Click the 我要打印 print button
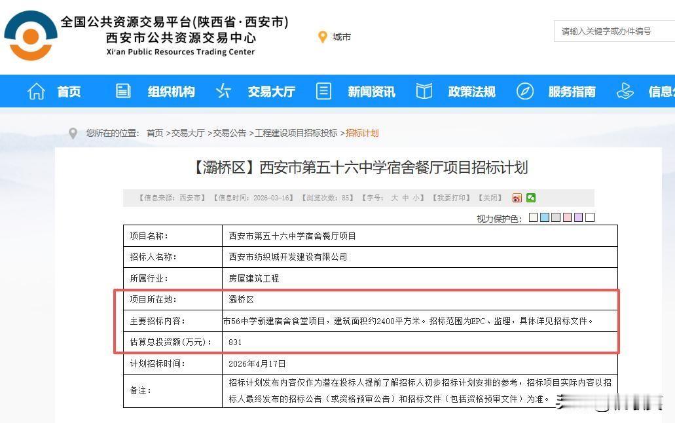Image resolution: width=675 pixels, height=423 pixels. click(x=452, y=197)
